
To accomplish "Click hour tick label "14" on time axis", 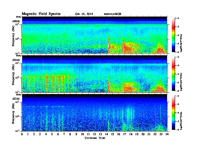I will 107,134.
